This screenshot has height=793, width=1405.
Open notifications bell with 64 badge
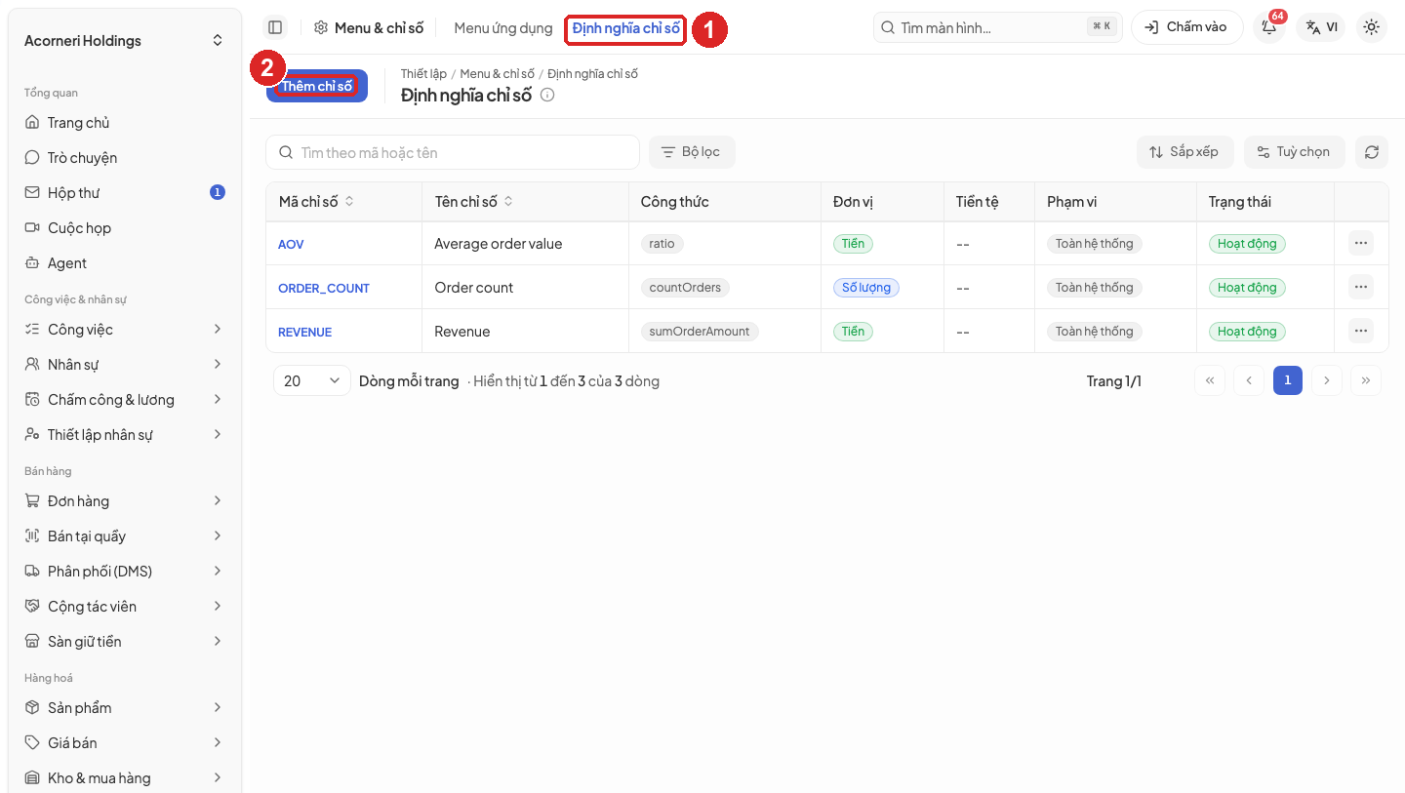point(1269,27)
